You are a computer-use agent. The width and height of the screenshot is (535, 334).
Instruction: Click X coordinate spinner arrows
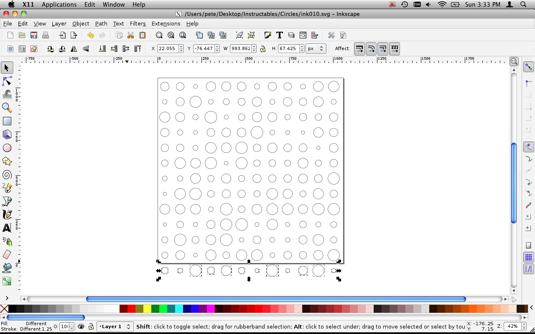(181, 48)
